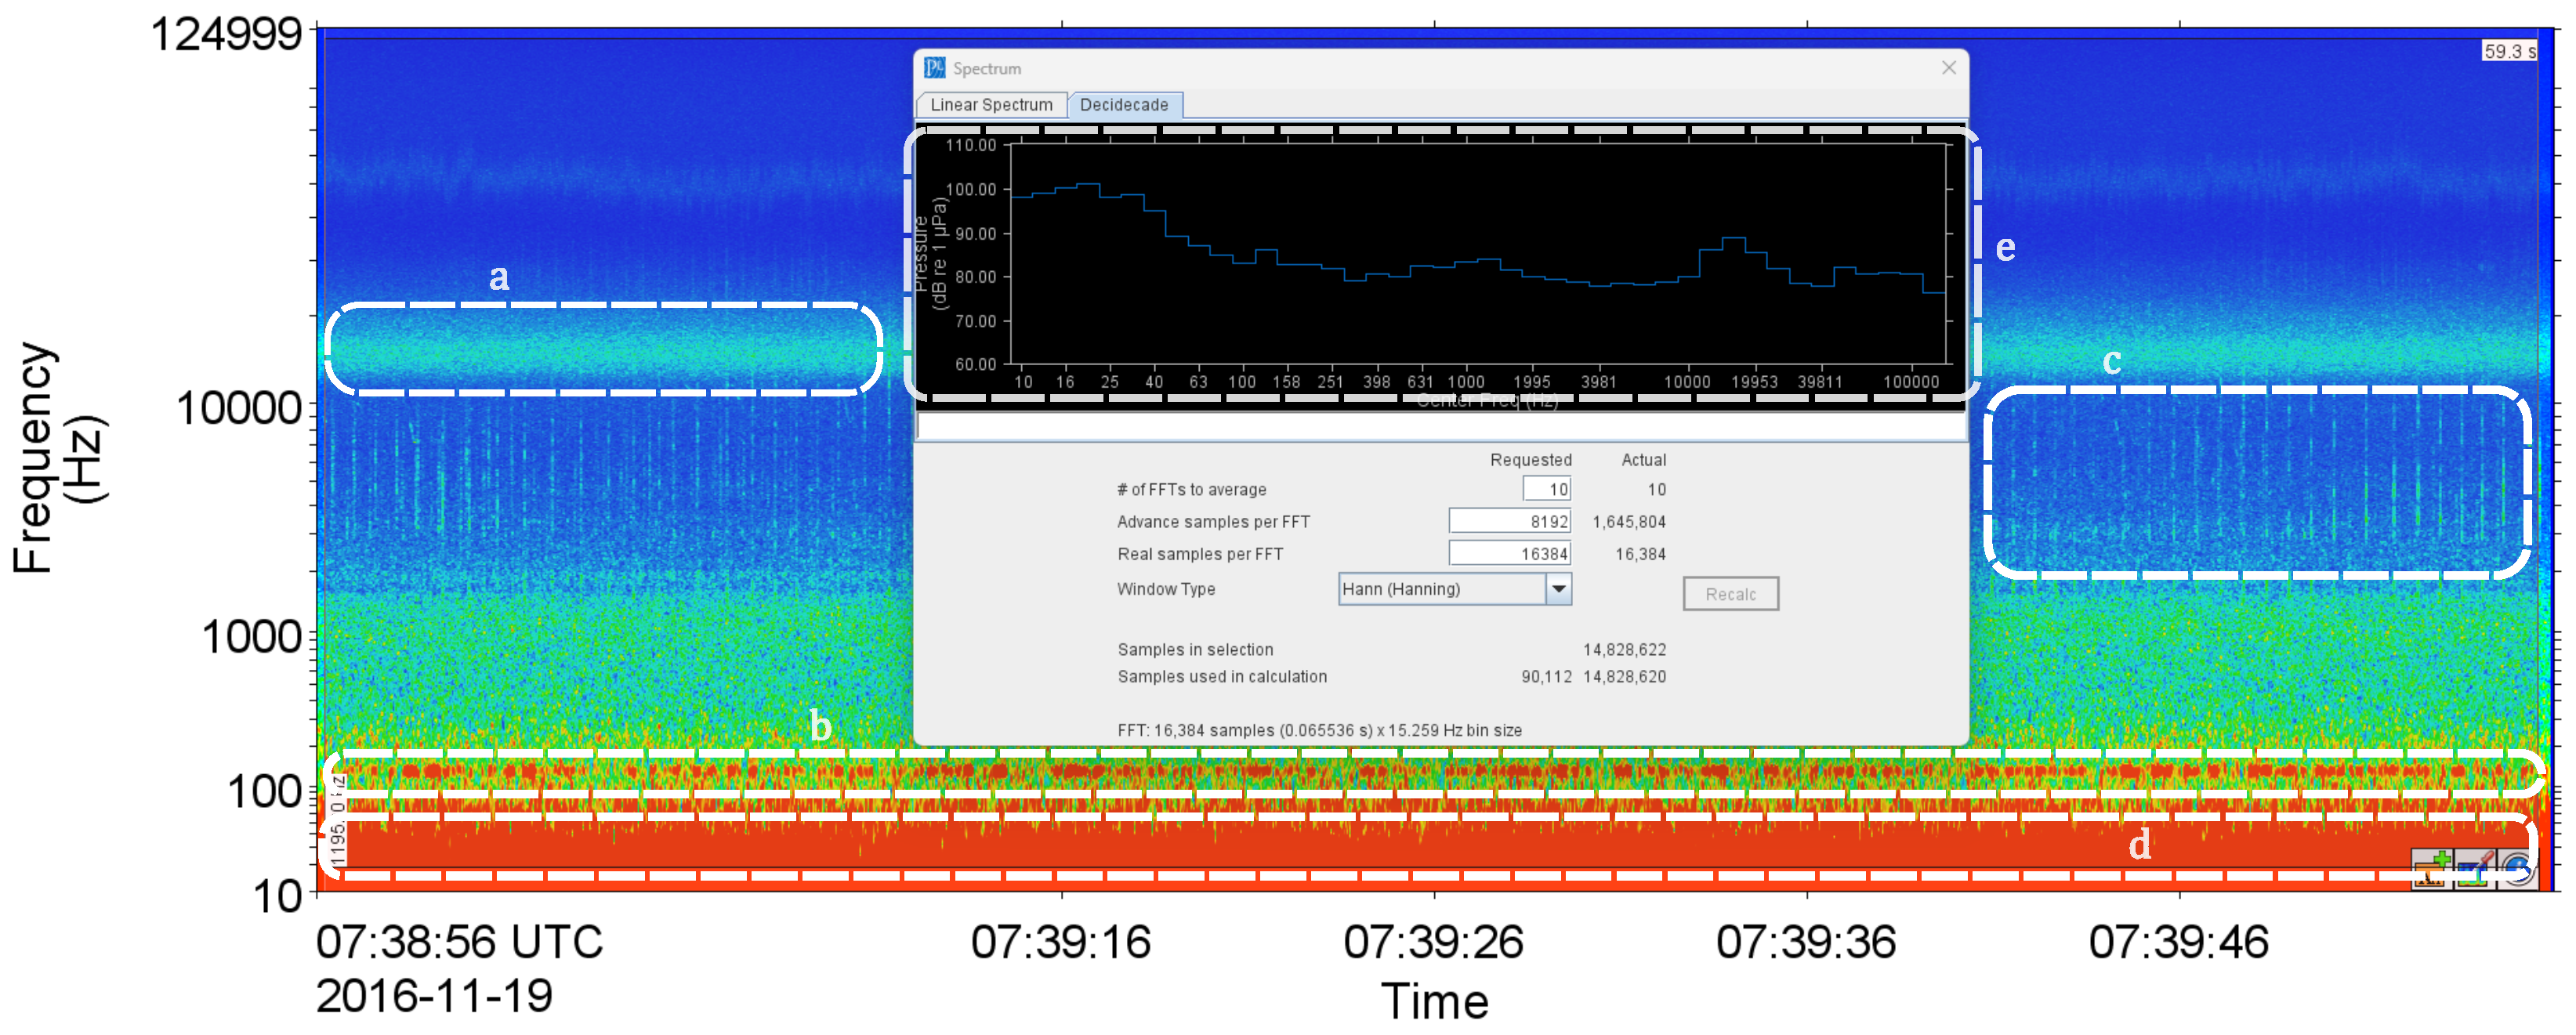Click the add annotation icon with green plus

pos(2432,868)
